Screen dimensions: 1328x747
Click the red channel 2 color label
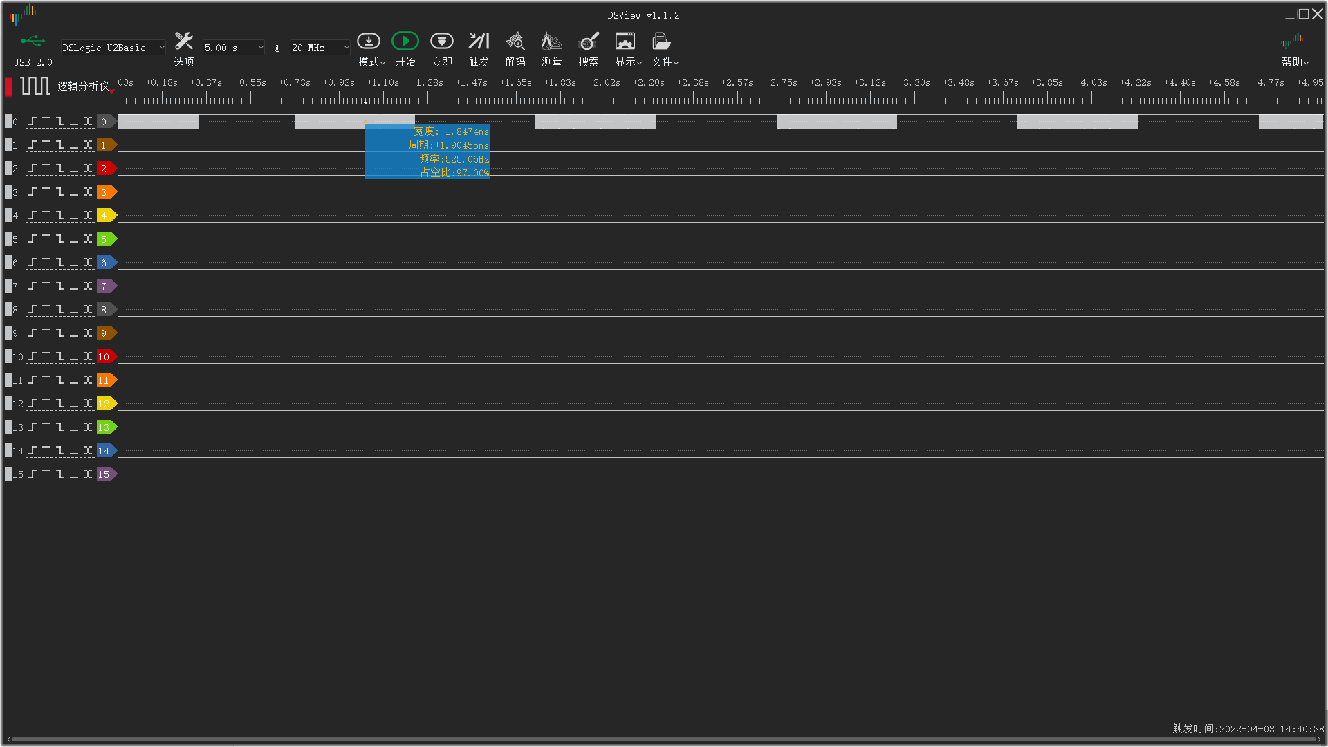pyautogui.click(x=105, y=169)
